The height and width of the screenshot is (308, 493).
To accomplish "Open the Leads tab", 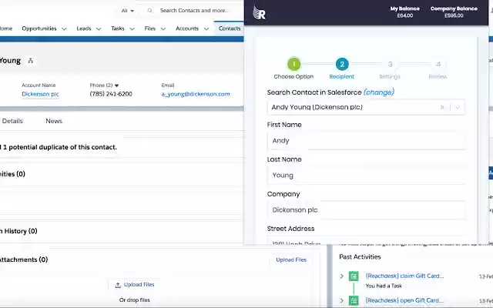I will point(84,28).
